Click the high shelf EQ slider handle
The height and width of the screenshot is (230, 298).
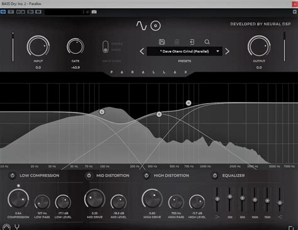pyautogui.click(x=280, y=203)
